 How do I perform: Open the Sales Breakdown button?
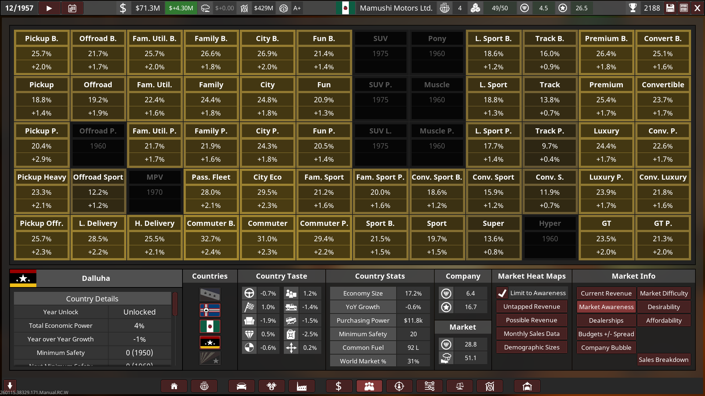[x=663, y=360]
